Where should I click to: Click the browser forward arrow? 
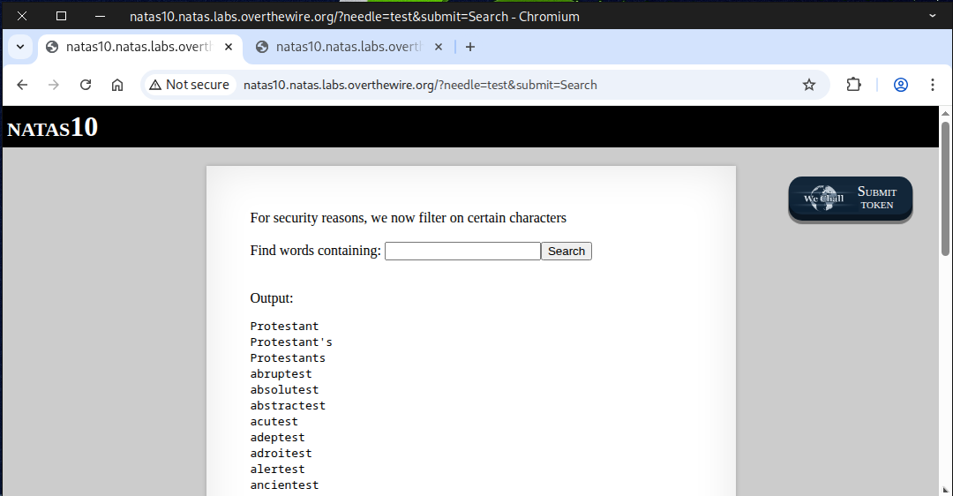click(54, 85)
